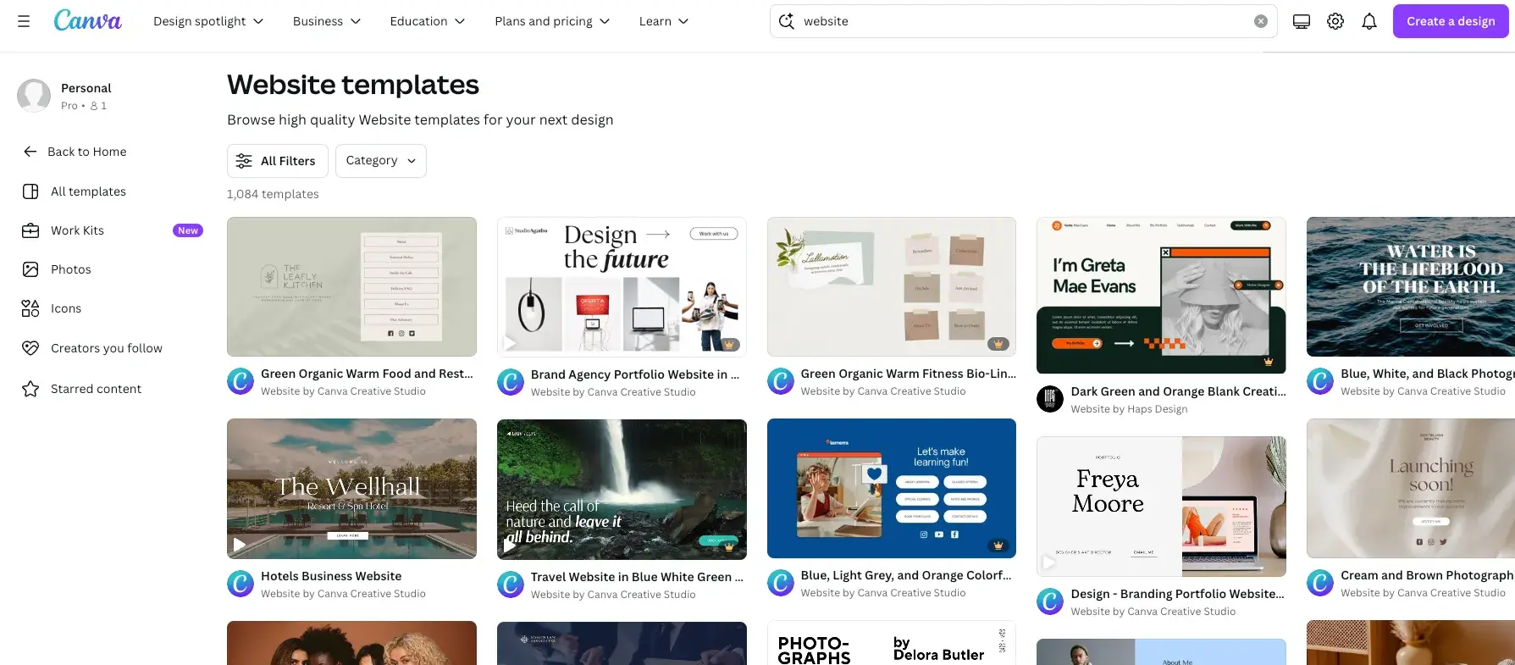
Task: Open All Filters panel
Action: point(277,161)
